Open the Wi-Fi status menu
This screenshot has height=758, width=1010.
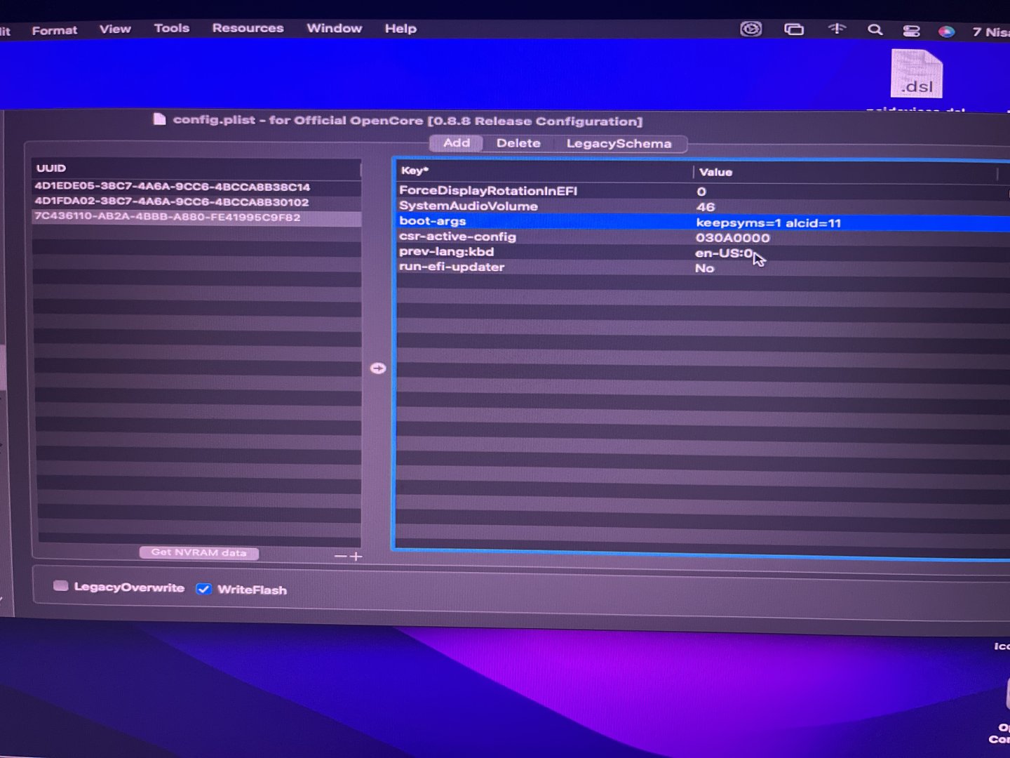tap(837, 29)
